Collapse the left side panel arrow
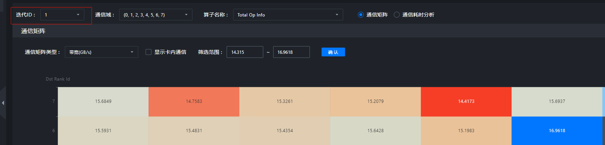 [x=3, y=103]
